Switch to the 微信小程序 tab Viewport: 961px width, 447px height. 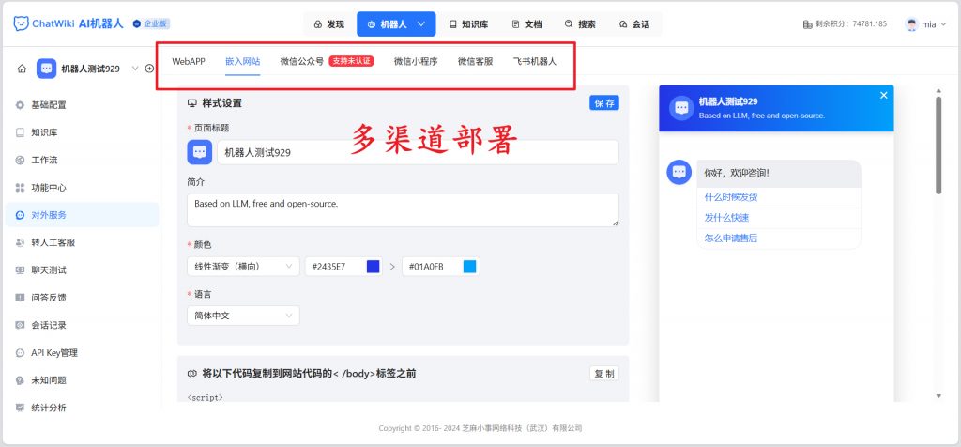(x=416, y=61)
